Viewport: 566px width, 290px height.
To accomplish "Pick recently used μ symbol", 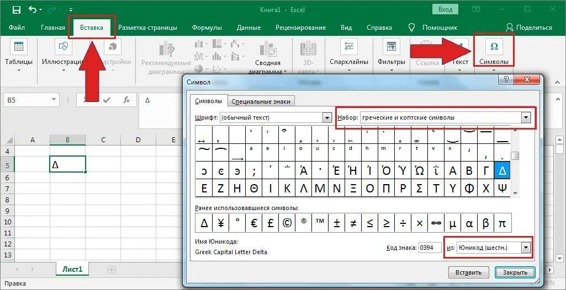I will [452, 223].
